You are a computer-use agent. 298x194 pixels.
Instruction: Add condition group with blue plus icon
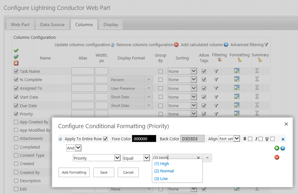[x=283, y=148]
